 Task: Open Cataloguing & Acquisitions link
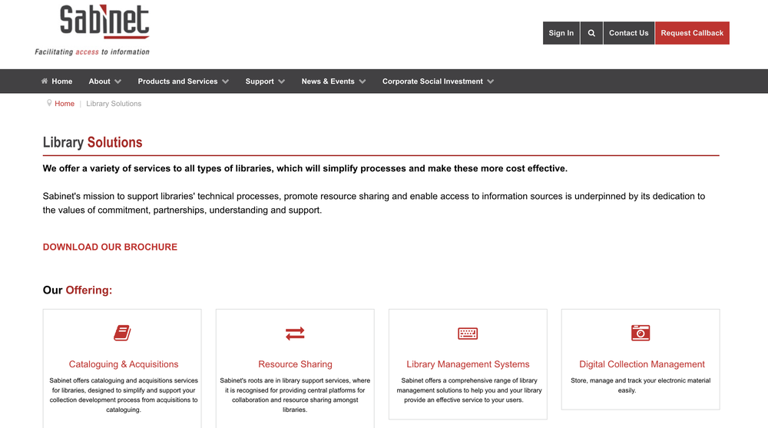click(124, 364)
